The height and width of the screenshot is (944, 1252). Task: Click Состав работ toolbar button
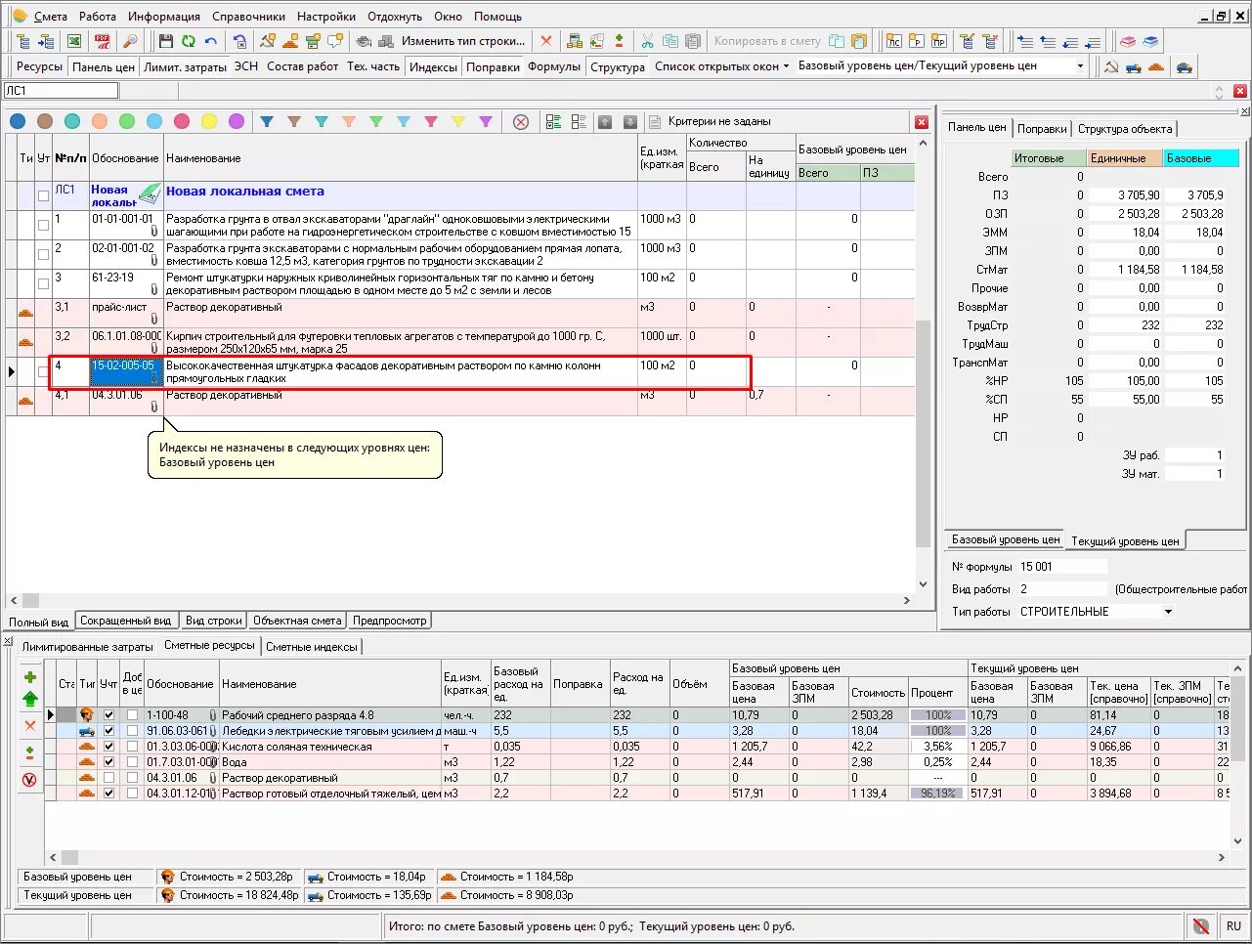302,66
